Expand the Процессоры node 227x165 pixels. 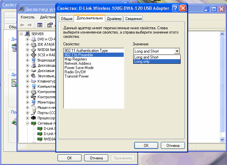point(27,118)
